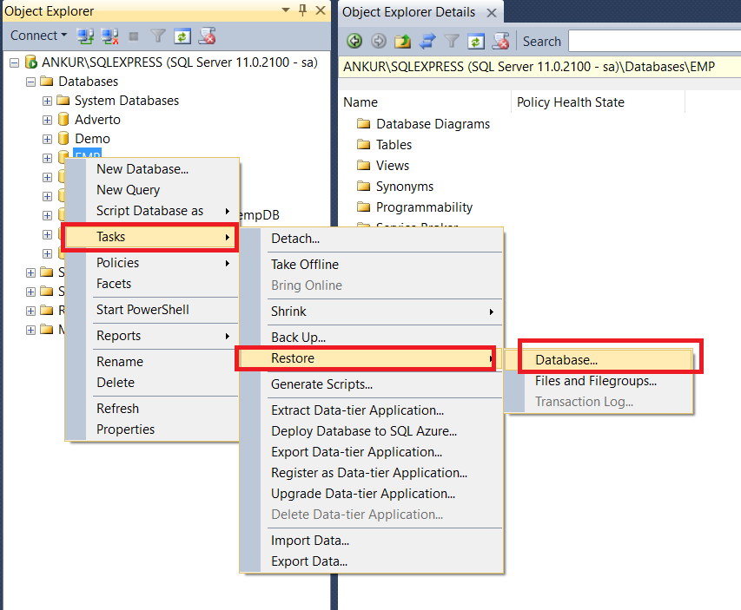This screenshot has height=610, width=741.
Task: Open the Object Explorer window position dropdown arrow
Action: [286, 10]
